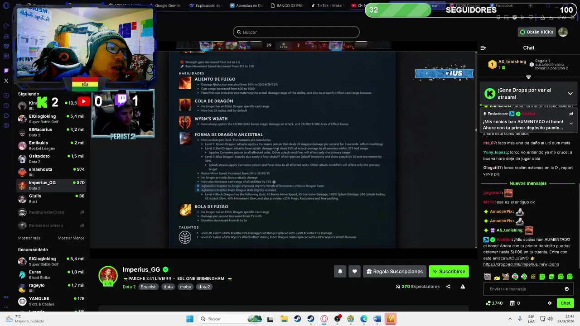The width and height of the screenshot is (580, 326).
Task: Open ElGlogloking in Siguiendo list
Action: pos(51,119)
